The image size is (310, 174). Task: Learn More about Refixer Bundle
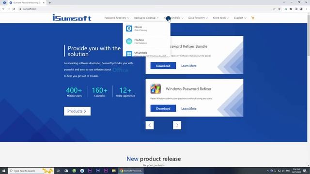pos(189,66)
